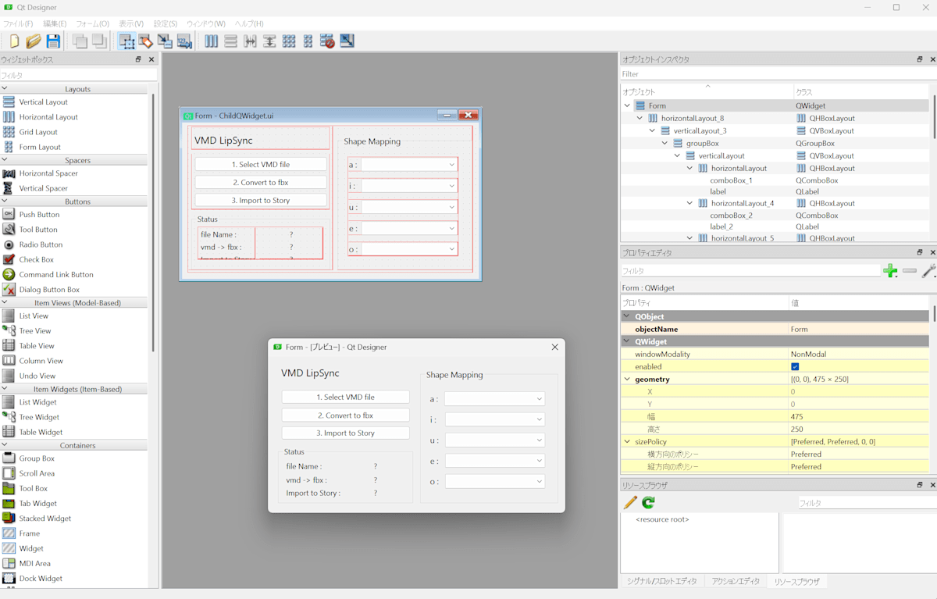Click the New Form toolbar icon
The height and width of the screenshot is (599, 937).
14,41
